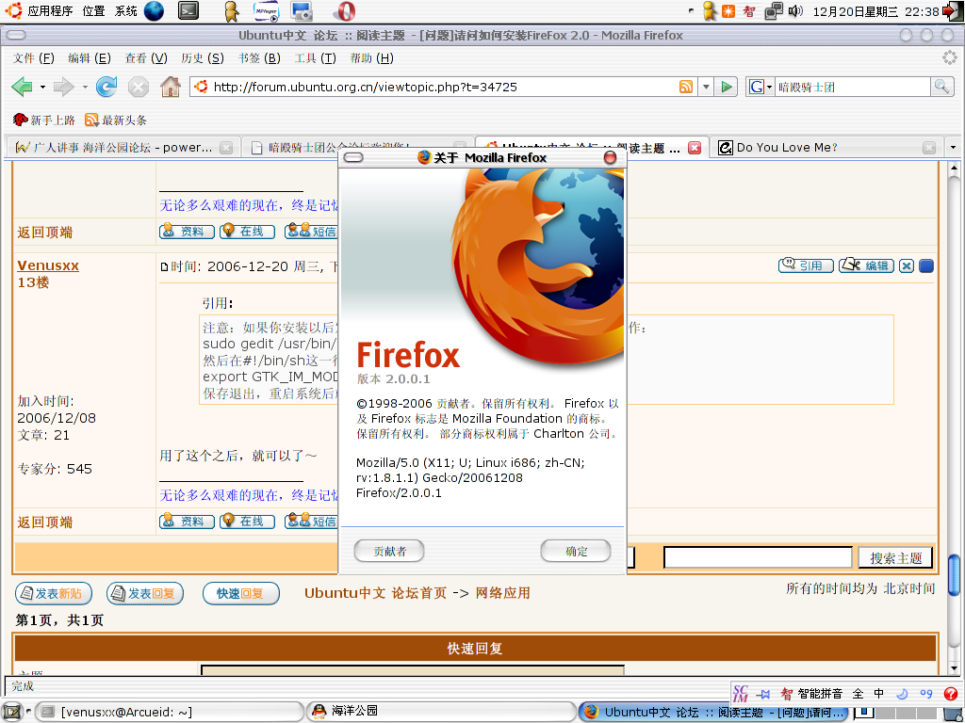Click the 编辑 edit button on the 13楼 post
This screenshot has height=723, width=965.
[x=867, y=265]
